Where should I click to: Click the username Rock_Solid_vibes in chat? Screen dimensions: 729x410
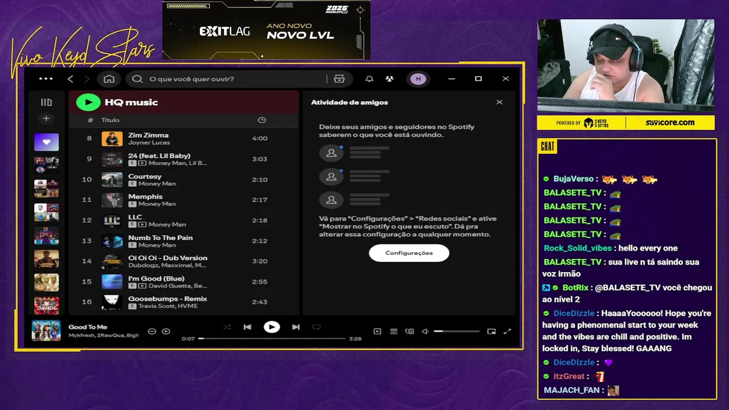coord(578,248)
